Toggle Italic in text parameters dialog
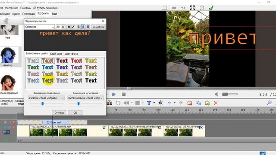Image resolution: width=276 pixels, height=155 pixels. coord(73,27)
